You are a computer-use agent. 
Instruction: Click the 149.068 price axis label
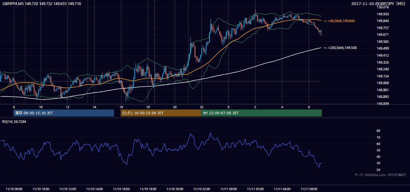click(383, 83)
